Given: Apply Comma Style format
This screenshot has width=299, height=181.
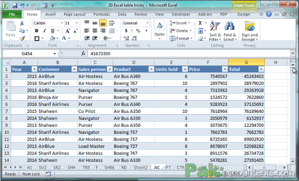Looking at the screenshot, I should [146, 31].
